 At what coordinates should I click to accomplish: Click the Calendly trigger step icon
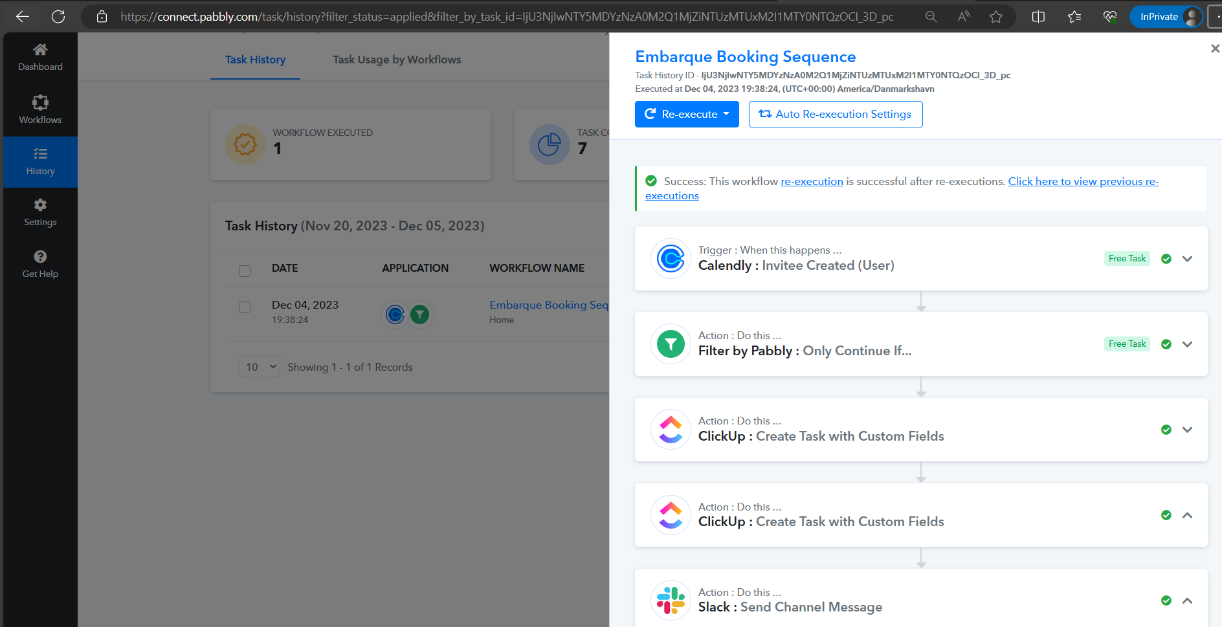pyautogui.click(x=671, y=259)
